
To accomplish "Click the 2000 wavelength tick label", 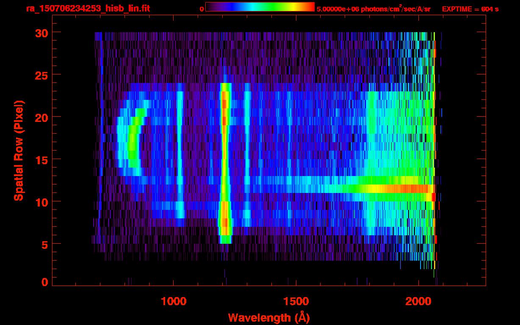I will coord(418,301).
